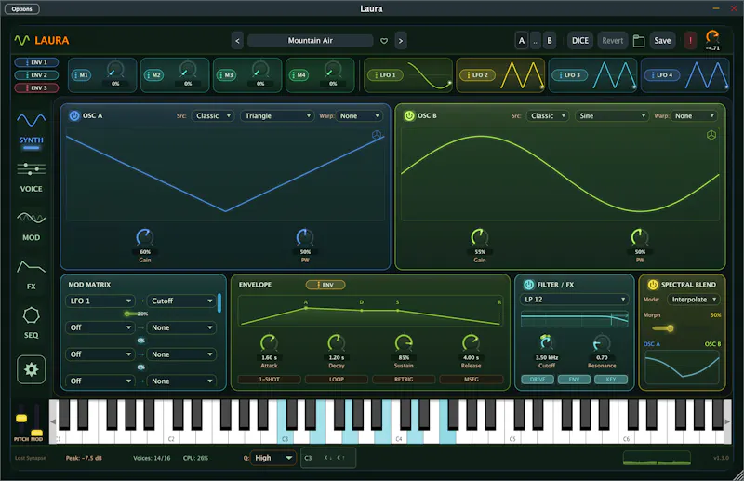Click the filter Resonance knob
Viewport: 744px width, 481px height.
click(x=602, y=342)
